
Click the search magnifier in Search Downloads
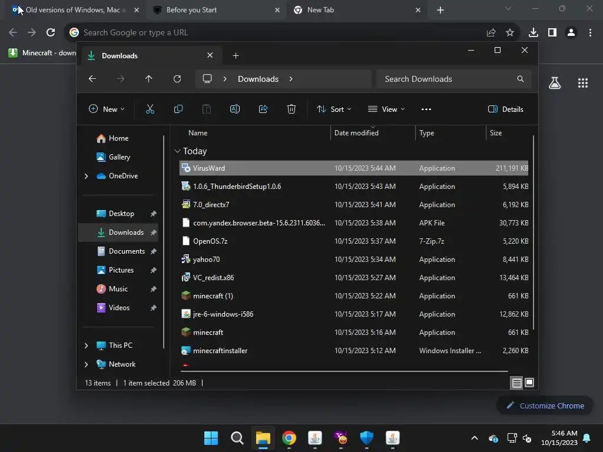click(521, 79)
